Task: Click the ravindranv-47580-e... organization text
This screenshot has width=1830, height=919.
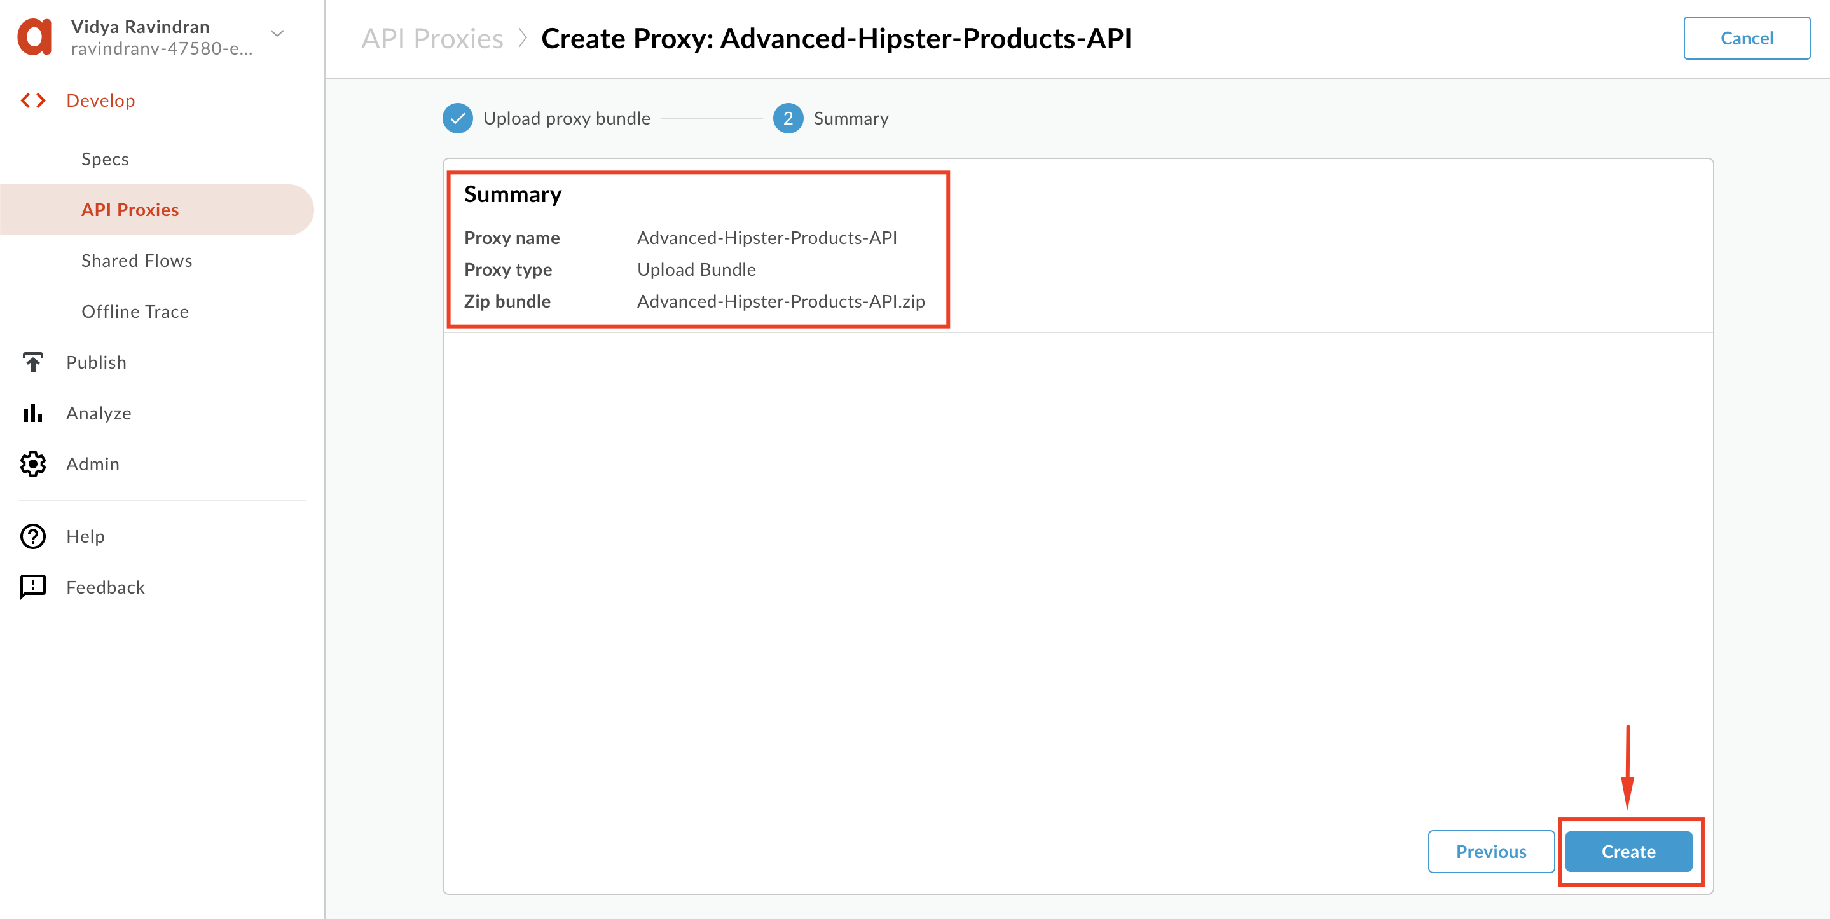Action: [x=162, y=48]
